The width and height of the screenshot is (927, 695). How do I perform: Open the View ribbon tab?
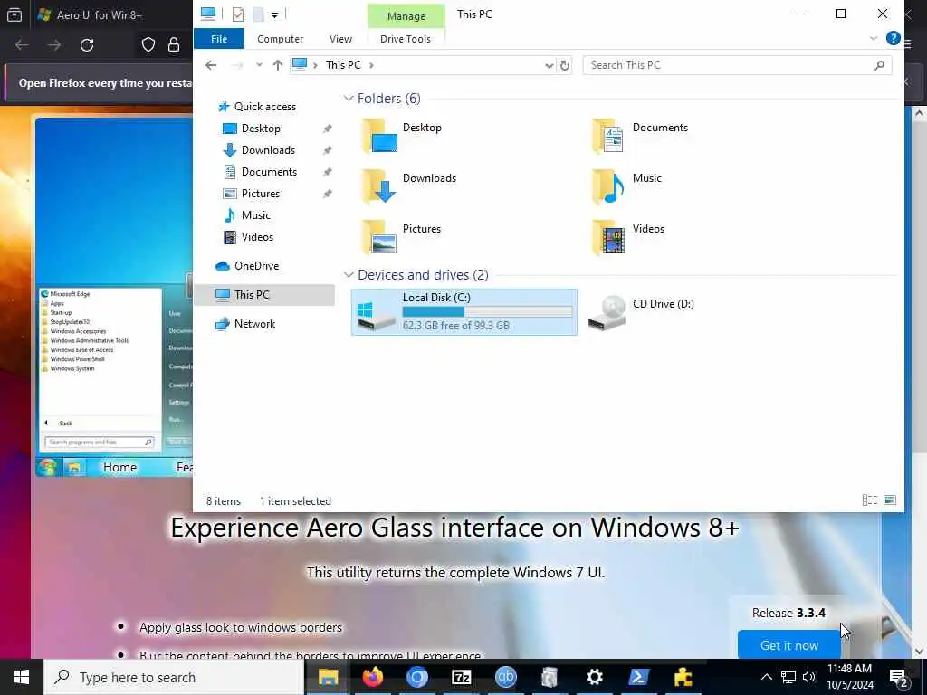[340, 38]
